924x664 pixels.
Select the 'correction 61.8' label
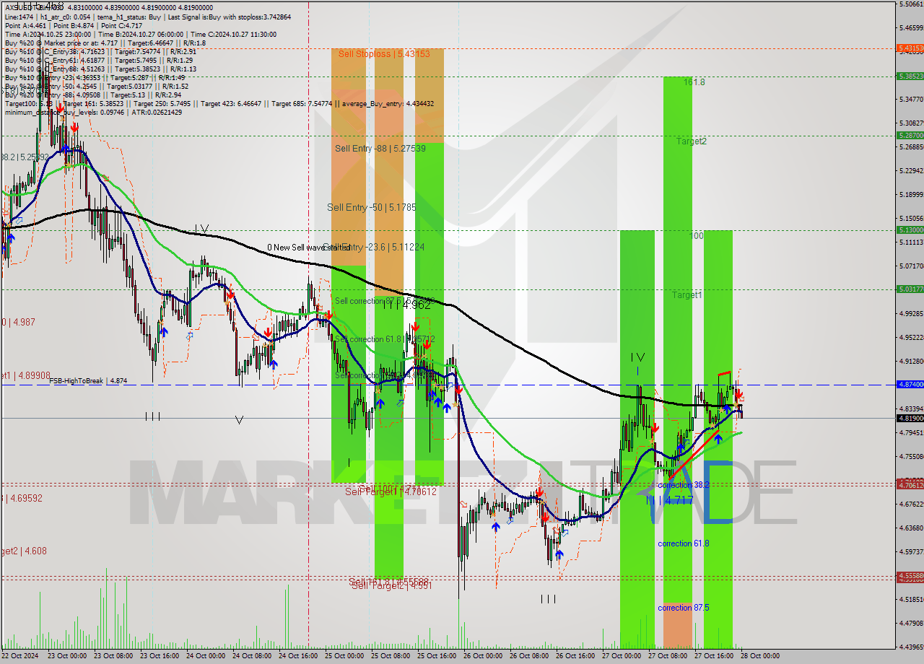pos(684,543)
